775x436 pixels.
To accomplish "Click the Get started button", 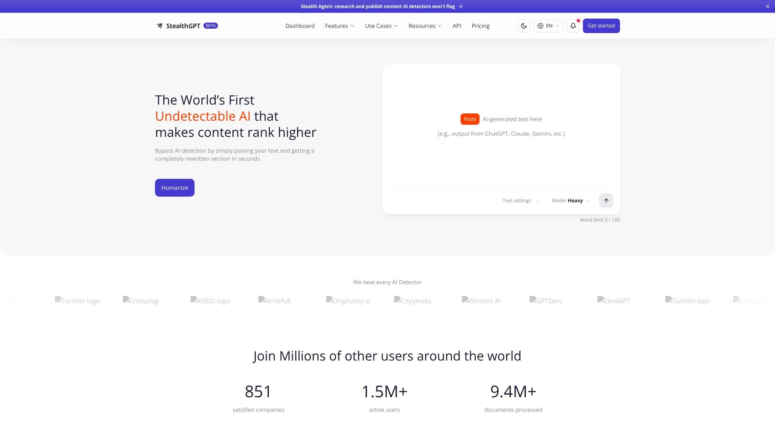I will click(601, 26).
